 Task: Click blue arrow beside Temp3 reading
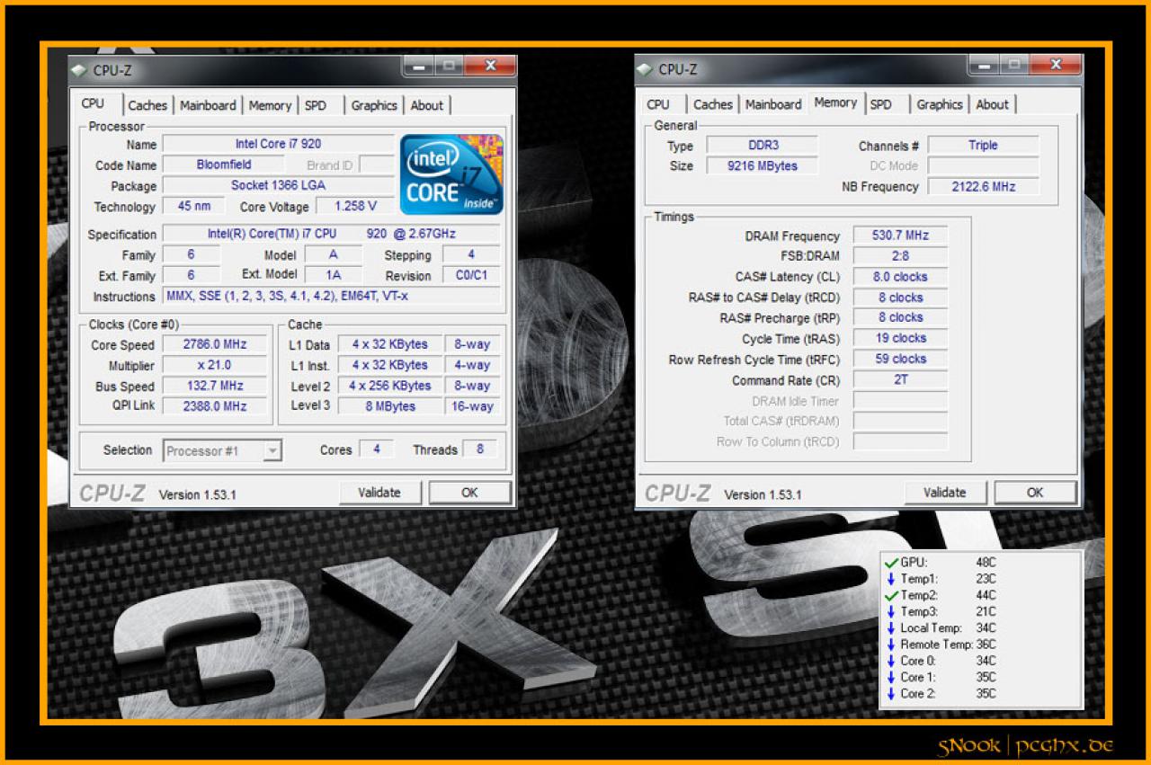(891, 611)
